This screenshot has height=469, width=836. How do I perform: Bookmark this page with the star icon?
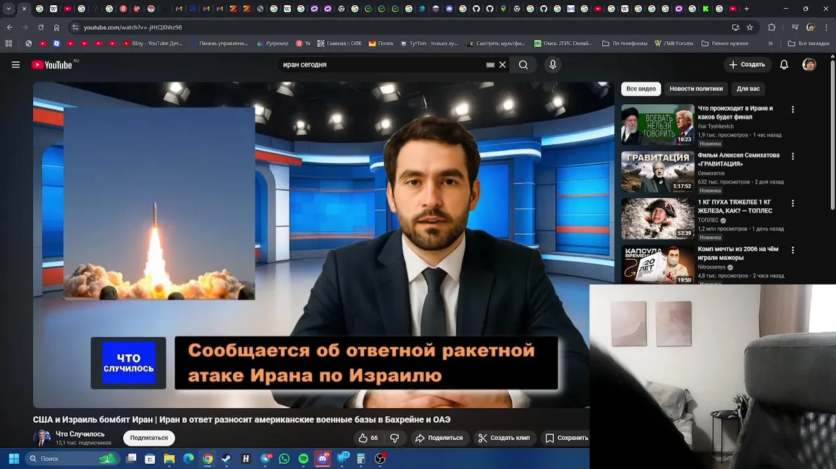tap(750, 27)
